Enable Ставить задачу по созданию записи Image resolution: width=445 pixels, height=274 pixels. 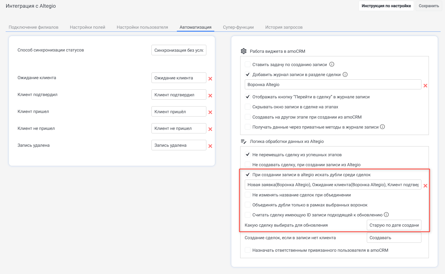pyautogui.click(x=248, y=64)
